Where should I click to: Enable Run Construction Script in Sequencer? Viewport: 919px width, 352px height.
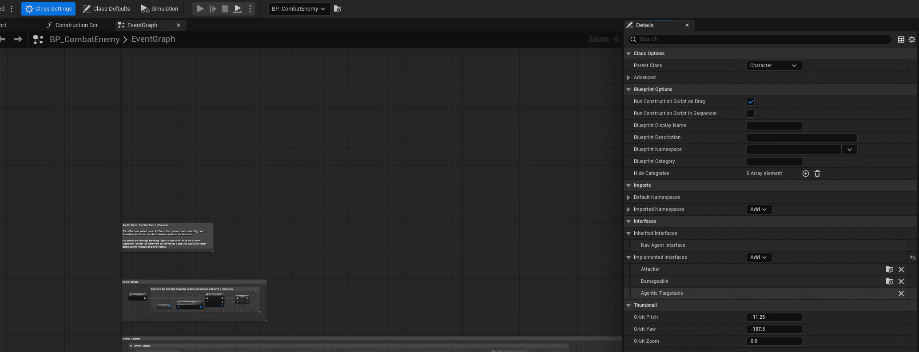[x=751, y=114]
